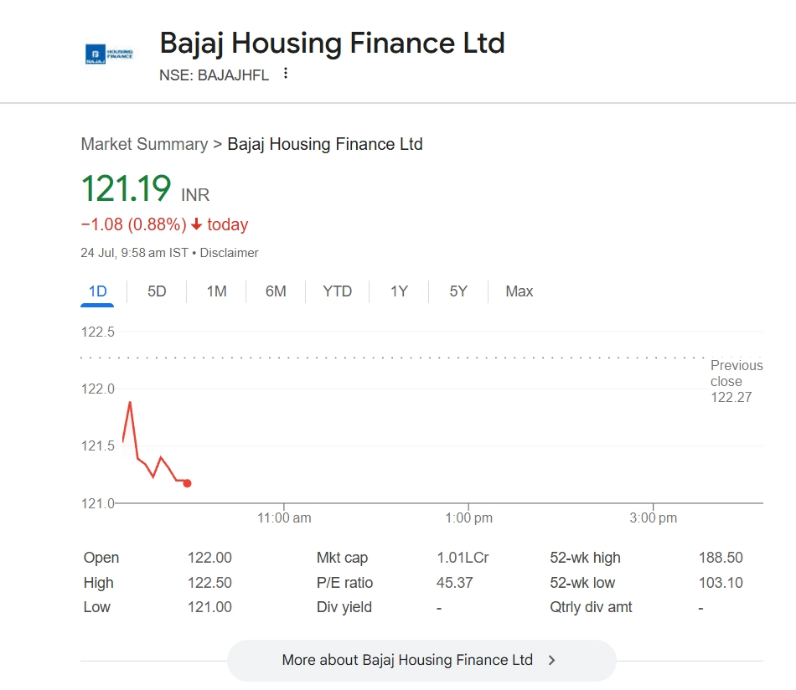
Task: Click the red down arrow beside today
Action: 196,224
